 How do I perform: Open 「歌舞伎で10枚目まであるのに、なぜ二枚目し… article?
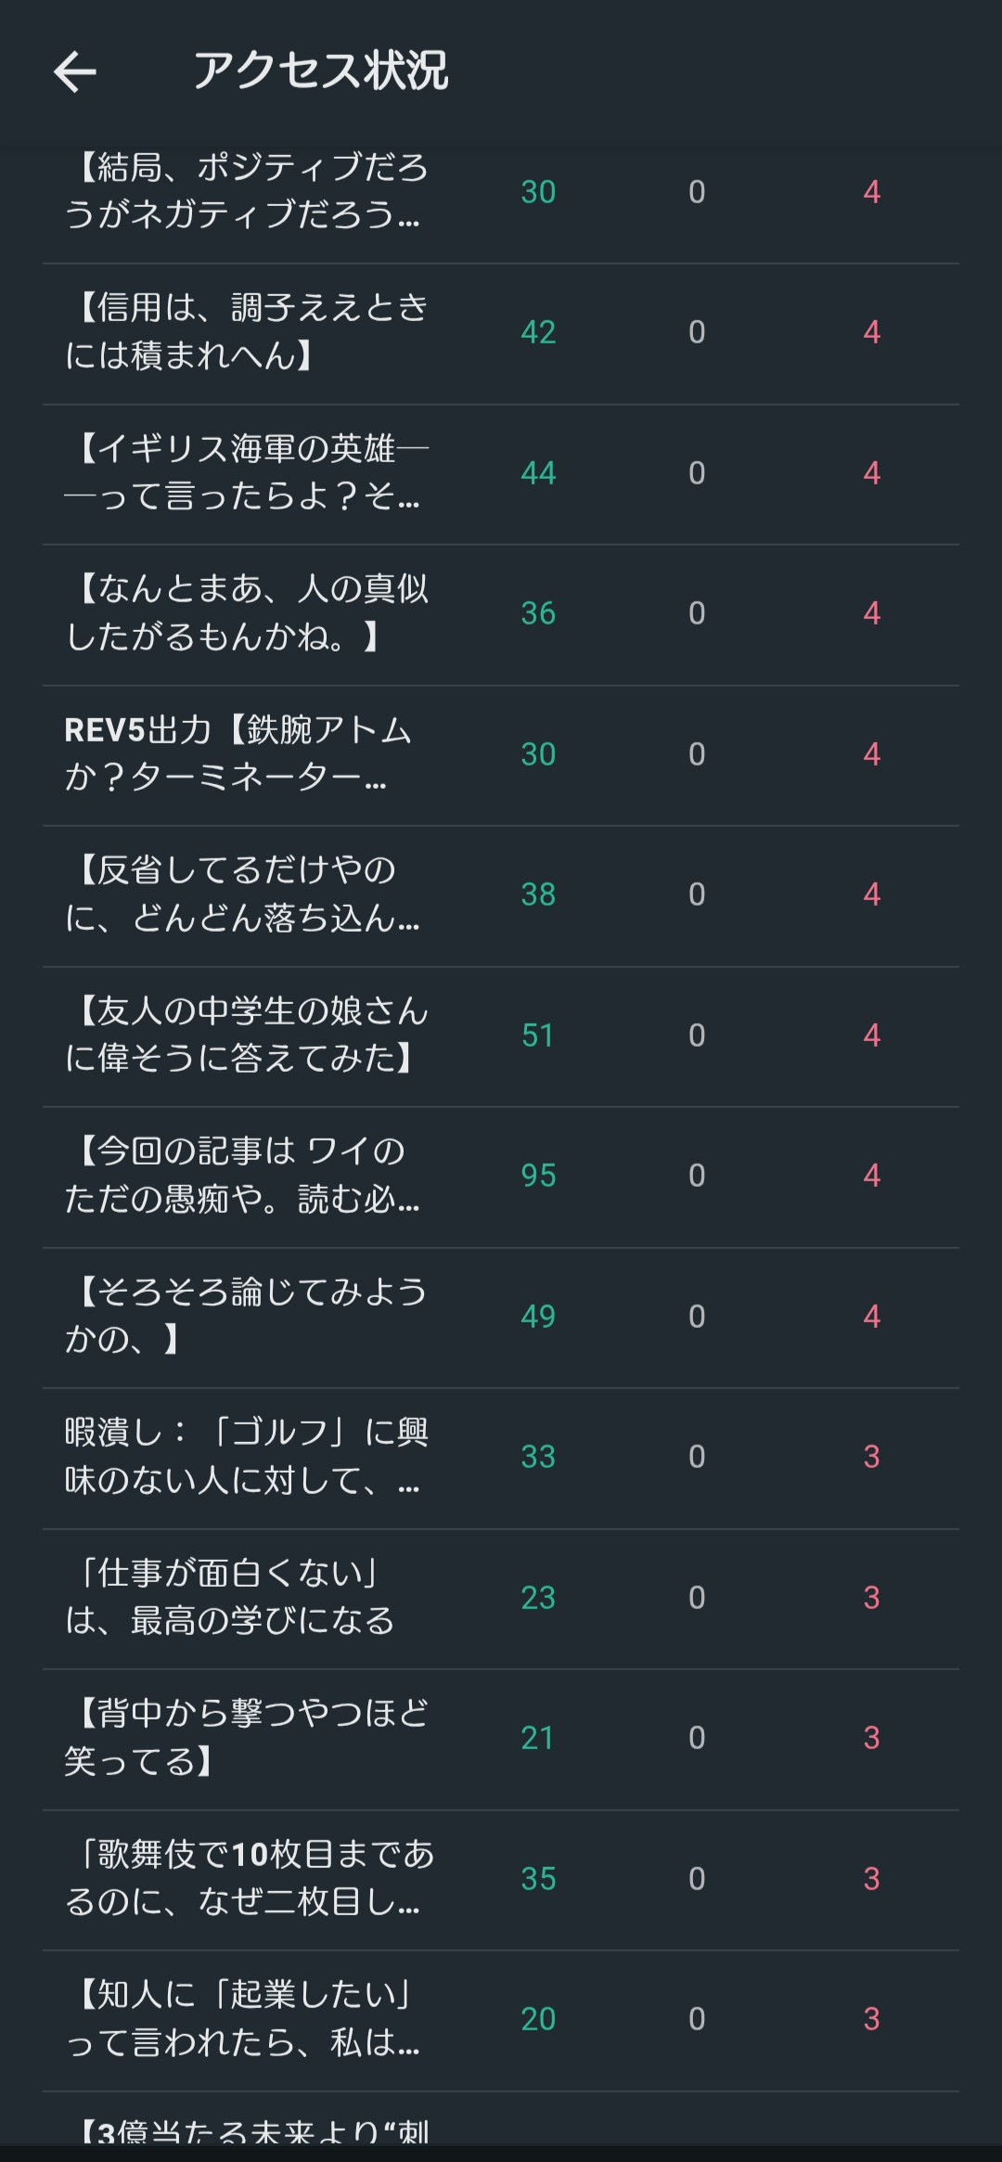249,1878
